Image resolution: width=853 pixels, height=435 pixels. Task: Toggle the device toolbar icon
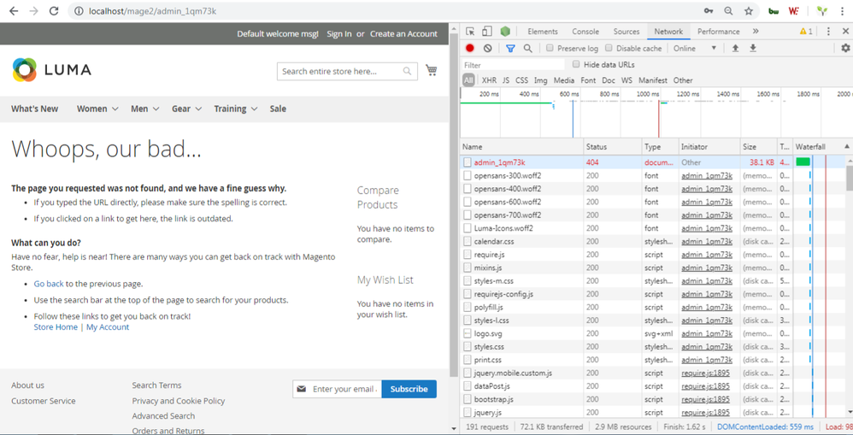(x=487, y=32)
